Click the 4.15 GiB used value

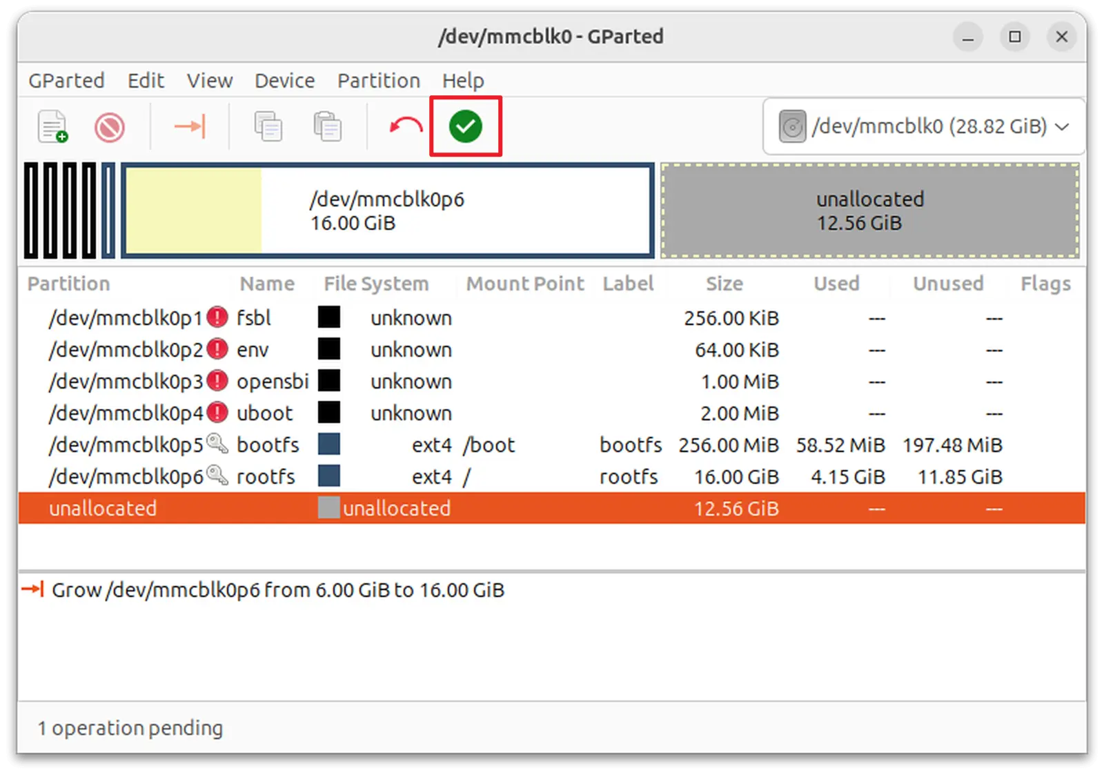click(848, 477)
